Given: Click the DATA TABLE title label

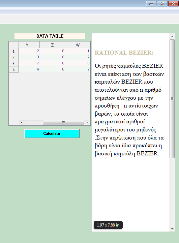Looking at the screenshot, I should (50, 36).
